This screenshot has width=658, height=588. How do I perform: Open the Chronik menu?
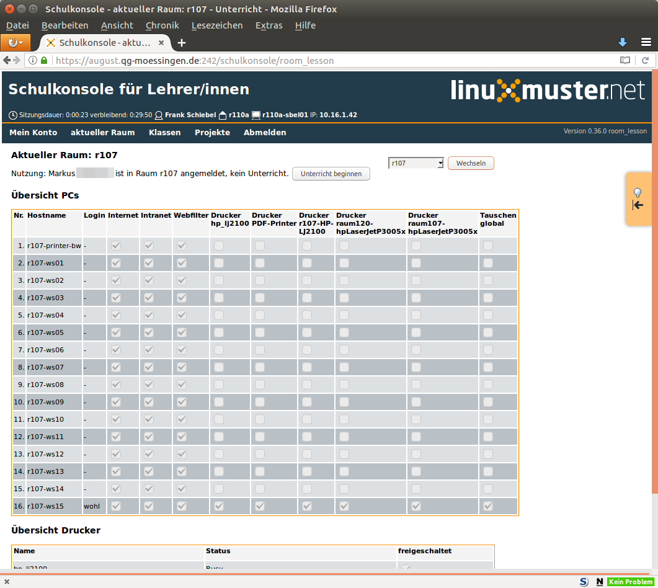click(x=162, y=25)
